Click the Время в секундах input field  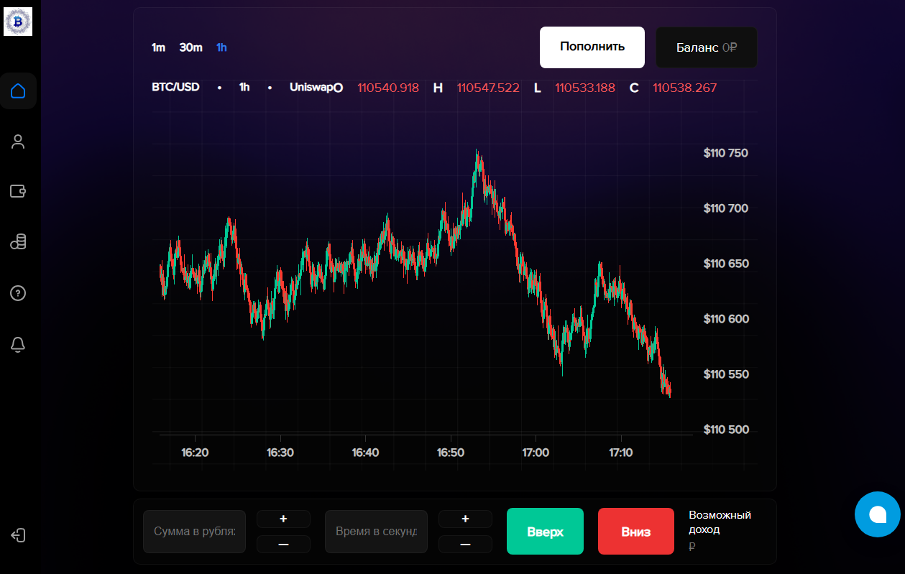tap(376, 531)
